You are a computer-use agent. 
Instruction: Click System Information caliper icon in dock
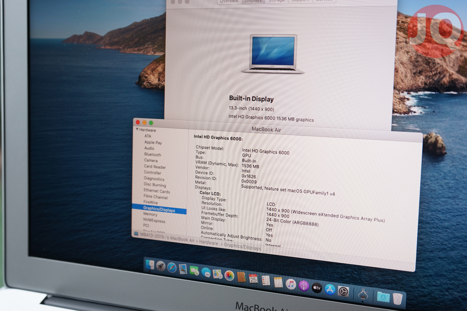click(363, 294)
